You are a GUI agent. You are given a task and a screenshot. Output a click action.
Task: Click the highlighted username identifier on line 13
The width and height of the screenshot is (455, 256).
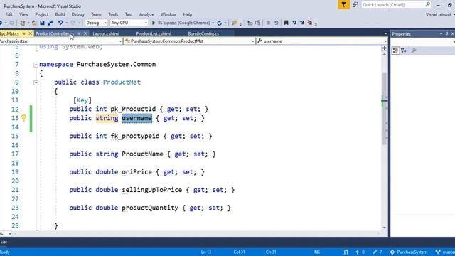pos(136,118)
